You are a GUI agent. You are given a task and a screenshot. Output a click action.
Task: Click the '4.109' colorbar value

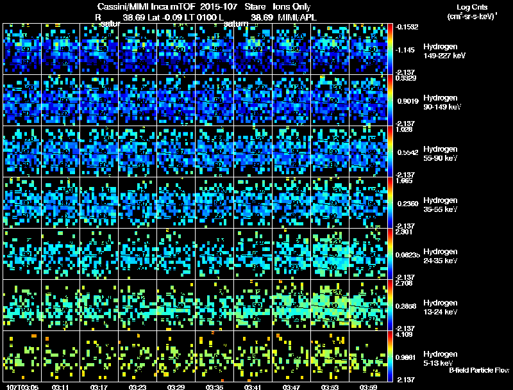404,334
